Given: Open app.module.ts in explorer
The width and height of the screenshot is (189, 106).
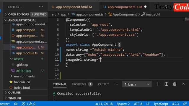Looking at the screenshot, I should click(27, 53).
